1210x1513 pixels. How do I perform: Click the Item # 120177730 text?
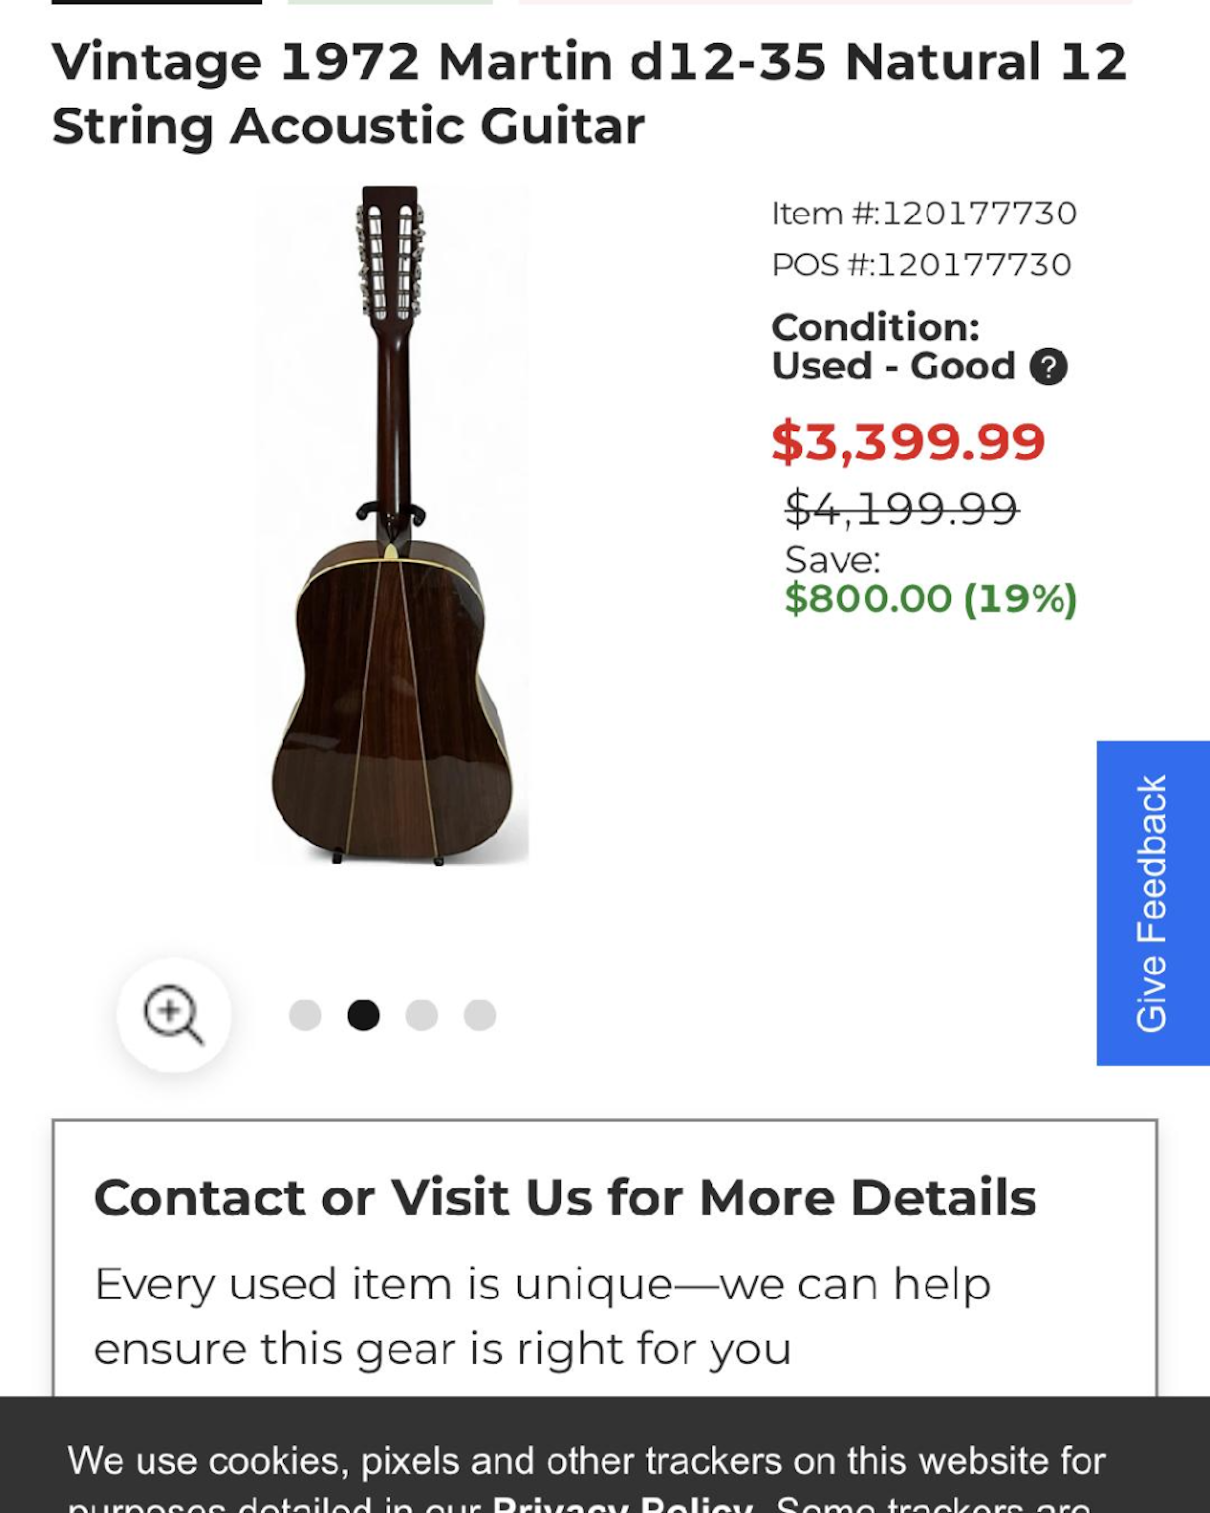click(924, 213)
